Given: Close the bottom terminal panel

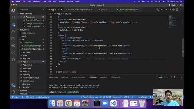Looking at the screenshot, I should point(182,77).
